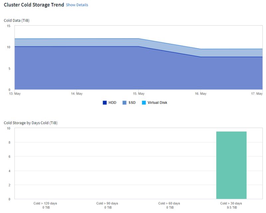Viewport: 266px width, 213px height.
Task: Toggle the Virtual Disk series in the legend
Action: click(156, 103)
